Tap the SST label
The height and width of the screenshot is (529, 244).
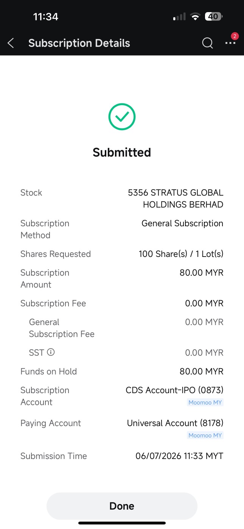pos(36,353)
